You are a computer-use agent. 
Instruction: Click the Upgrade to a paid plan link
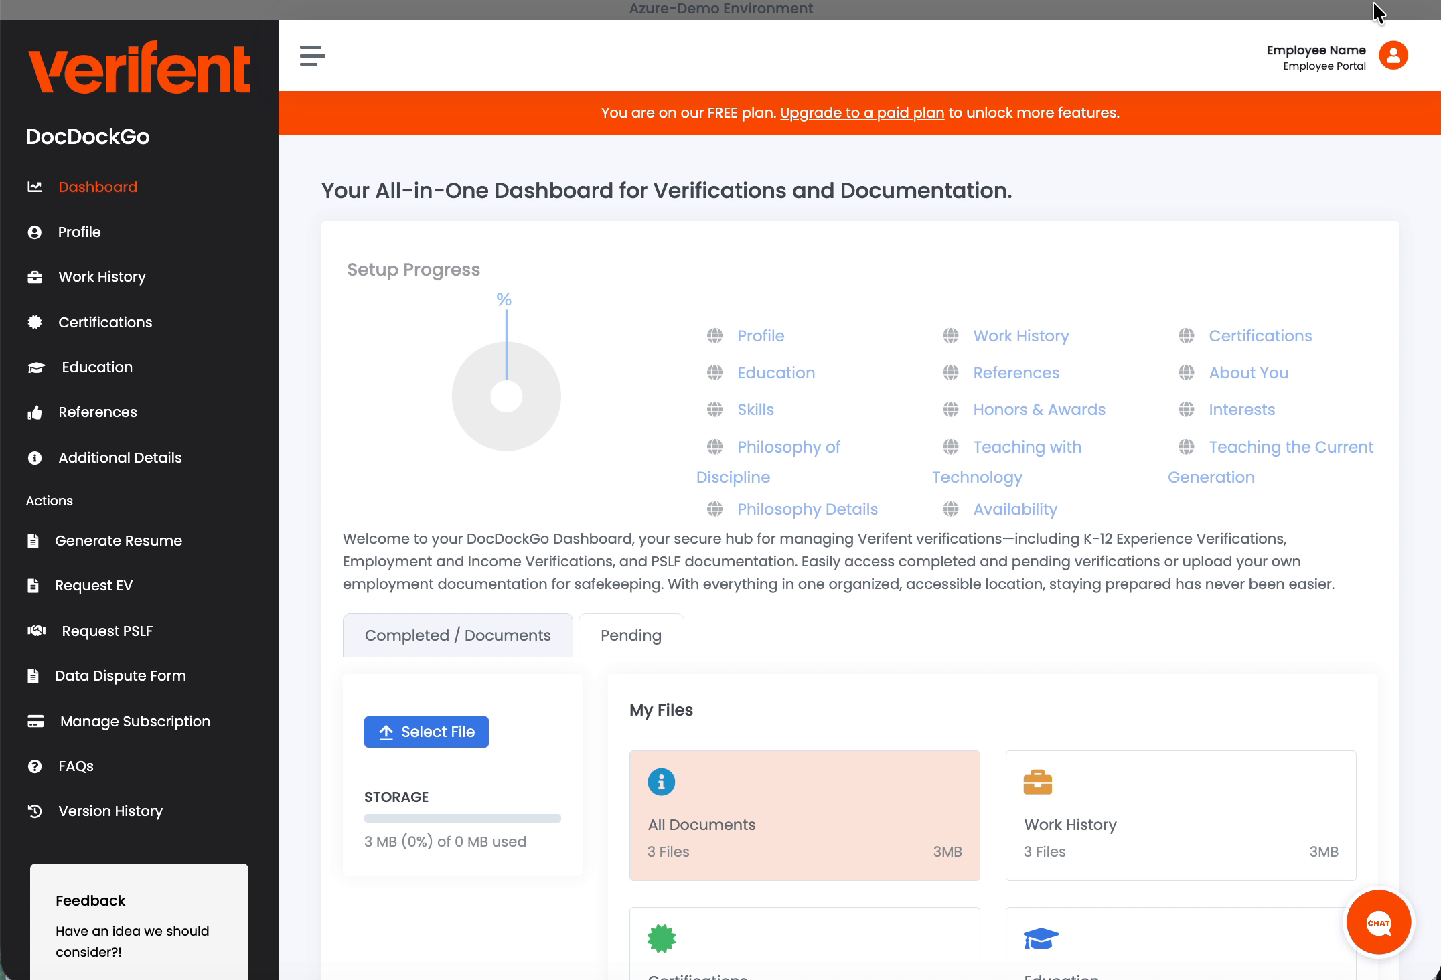(862, 112)
